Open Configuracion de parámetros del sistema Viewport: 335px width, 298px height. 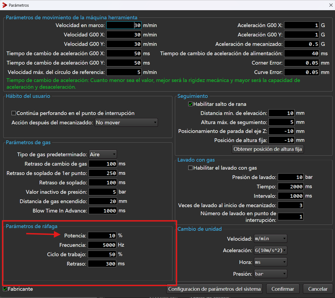point(214,289)
